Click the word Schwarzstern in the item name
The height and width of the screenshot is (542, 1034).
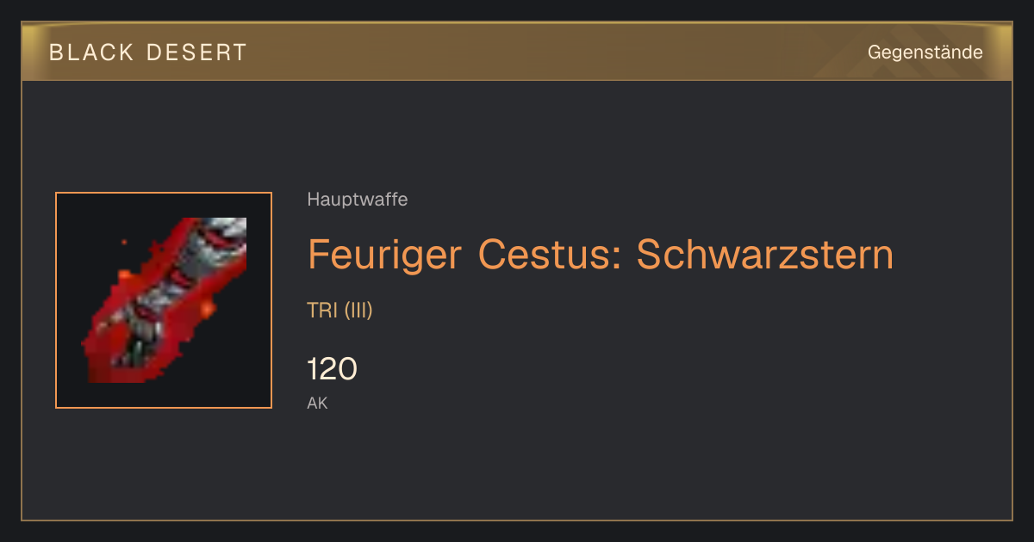765,254
